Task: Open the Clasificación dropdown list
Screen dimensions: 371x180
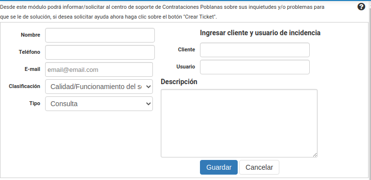Action: click(x=99, y=87)
